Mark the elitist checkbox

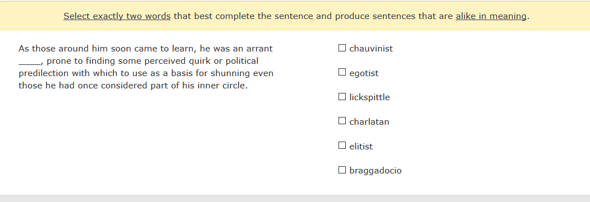(342, 145)
